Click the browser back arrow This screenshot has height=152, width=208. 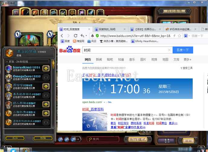point(62,36)
